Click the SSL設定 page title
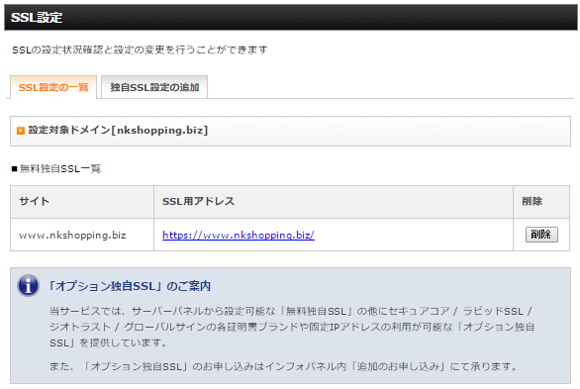Viewport: 580px width, 389px height. (37, 18)
